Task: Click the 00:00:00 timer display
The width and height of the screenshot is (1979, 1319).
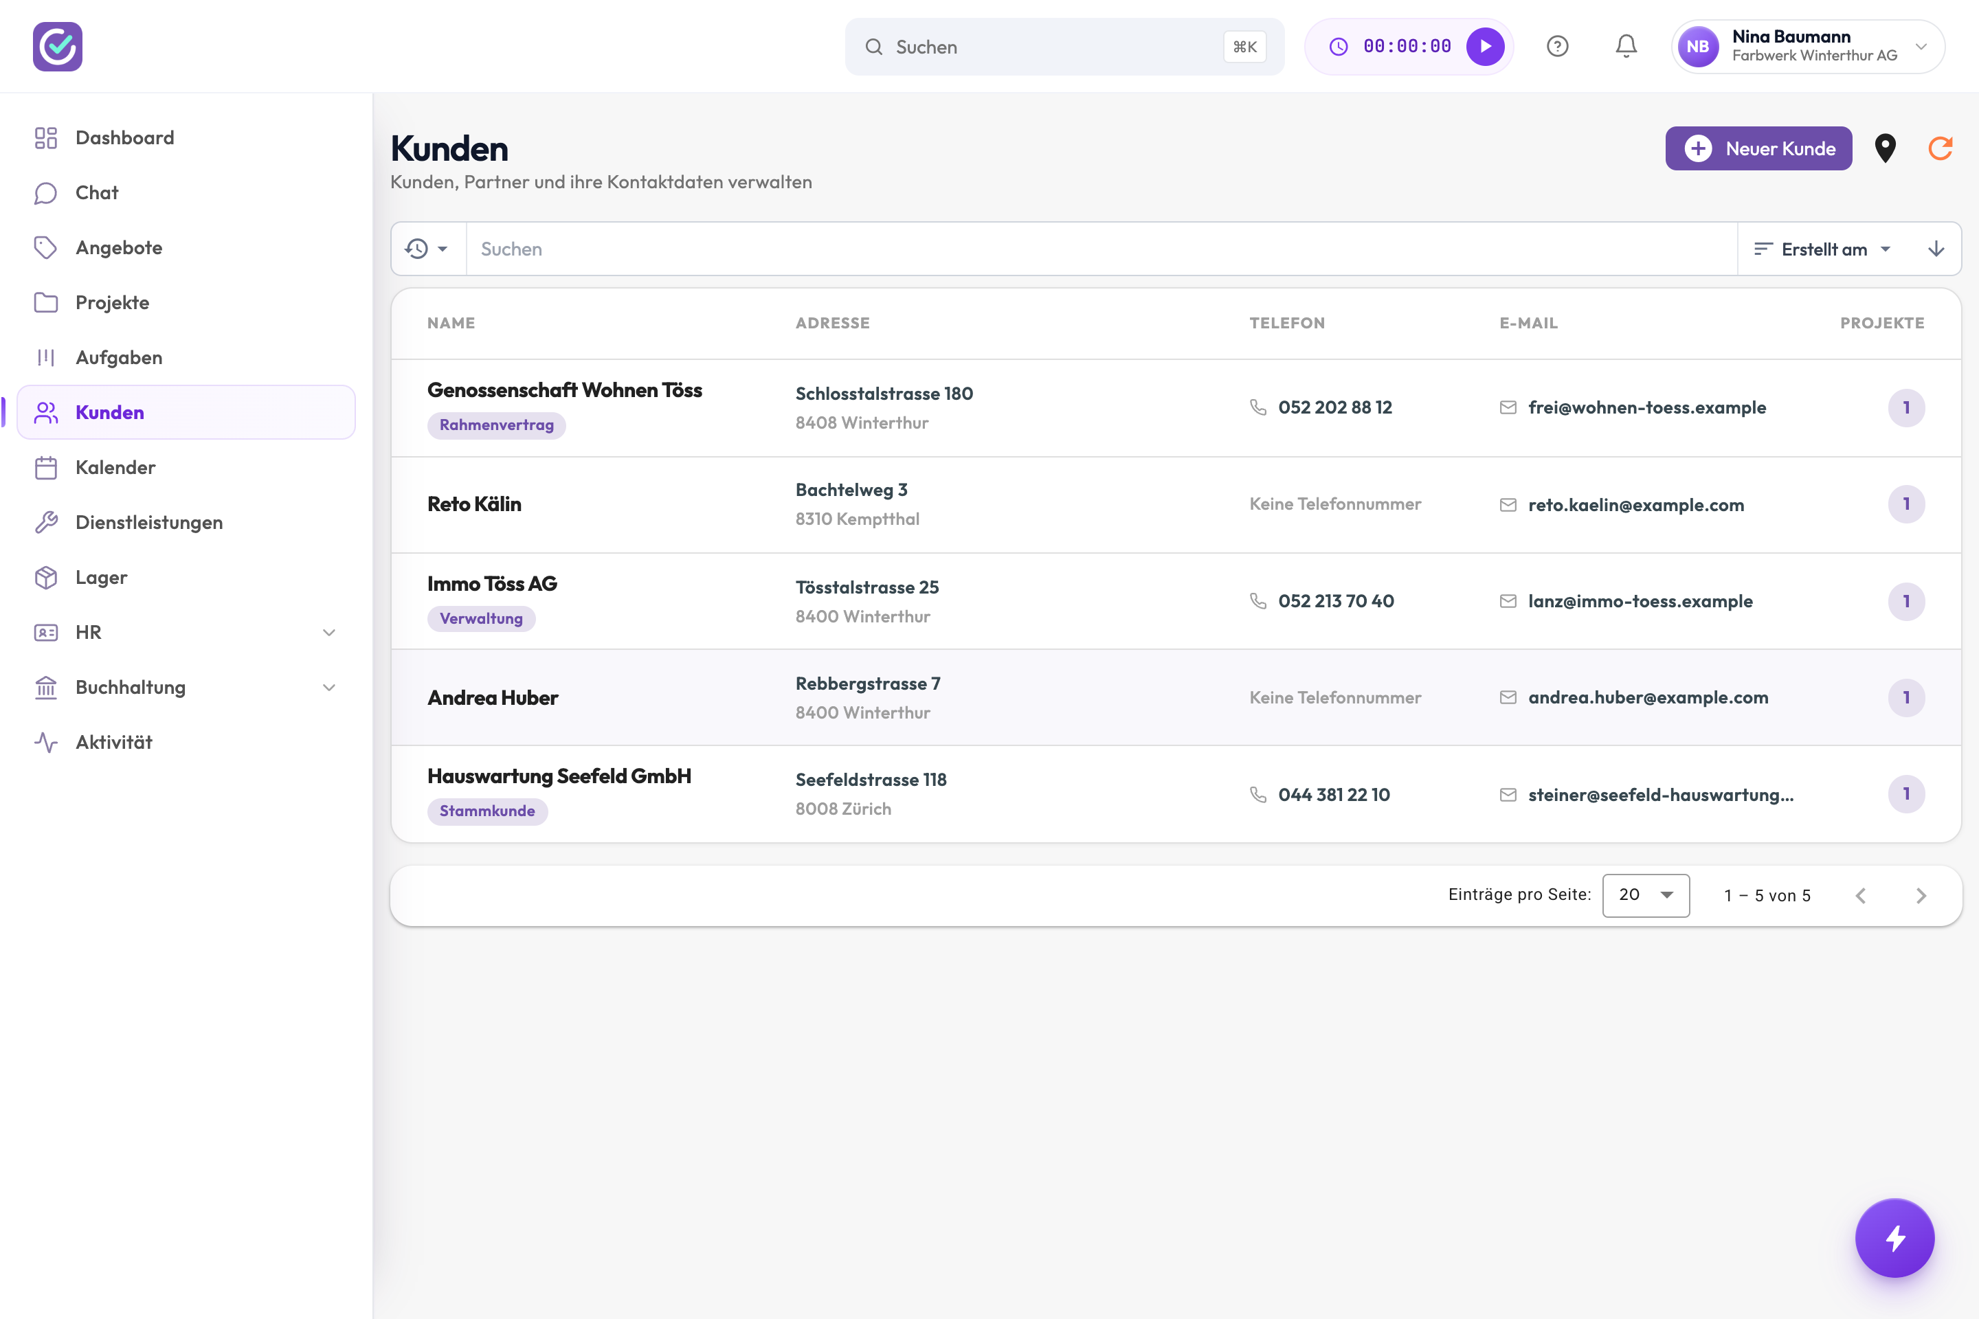Action: pos(1407,46)
